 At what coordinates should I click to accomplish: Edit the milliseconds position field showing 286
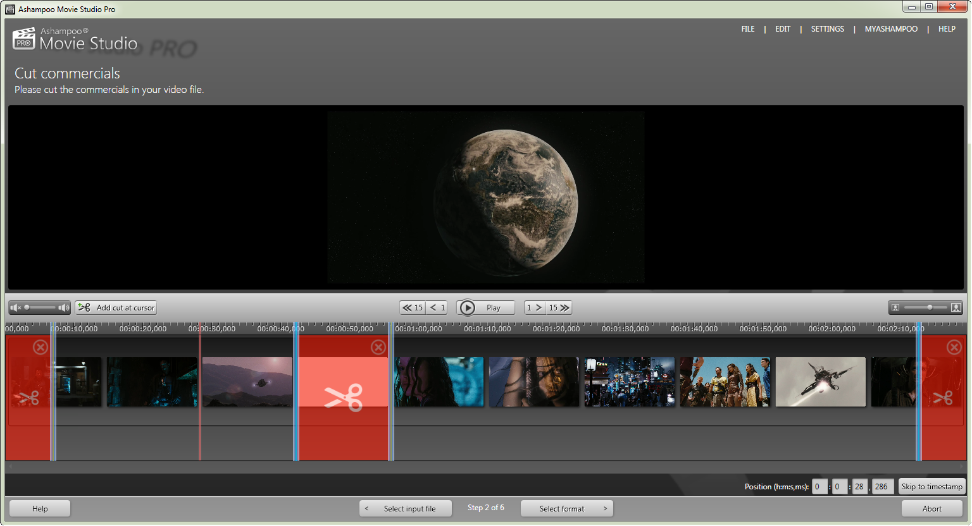(880, 486)
